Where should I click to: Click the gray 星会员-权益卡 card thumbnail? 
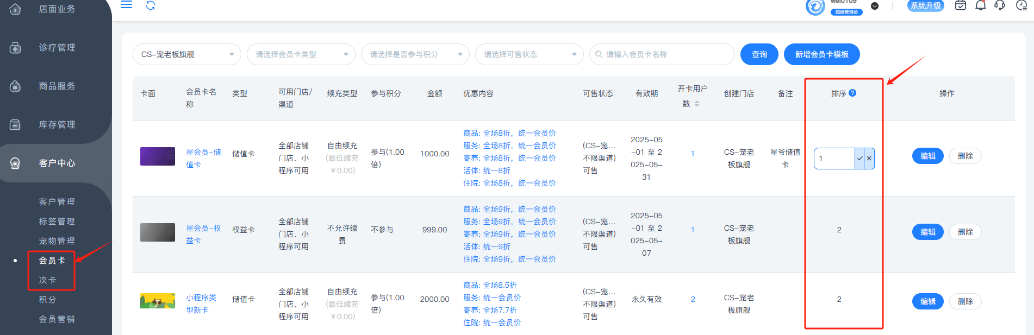coord(158,232)
